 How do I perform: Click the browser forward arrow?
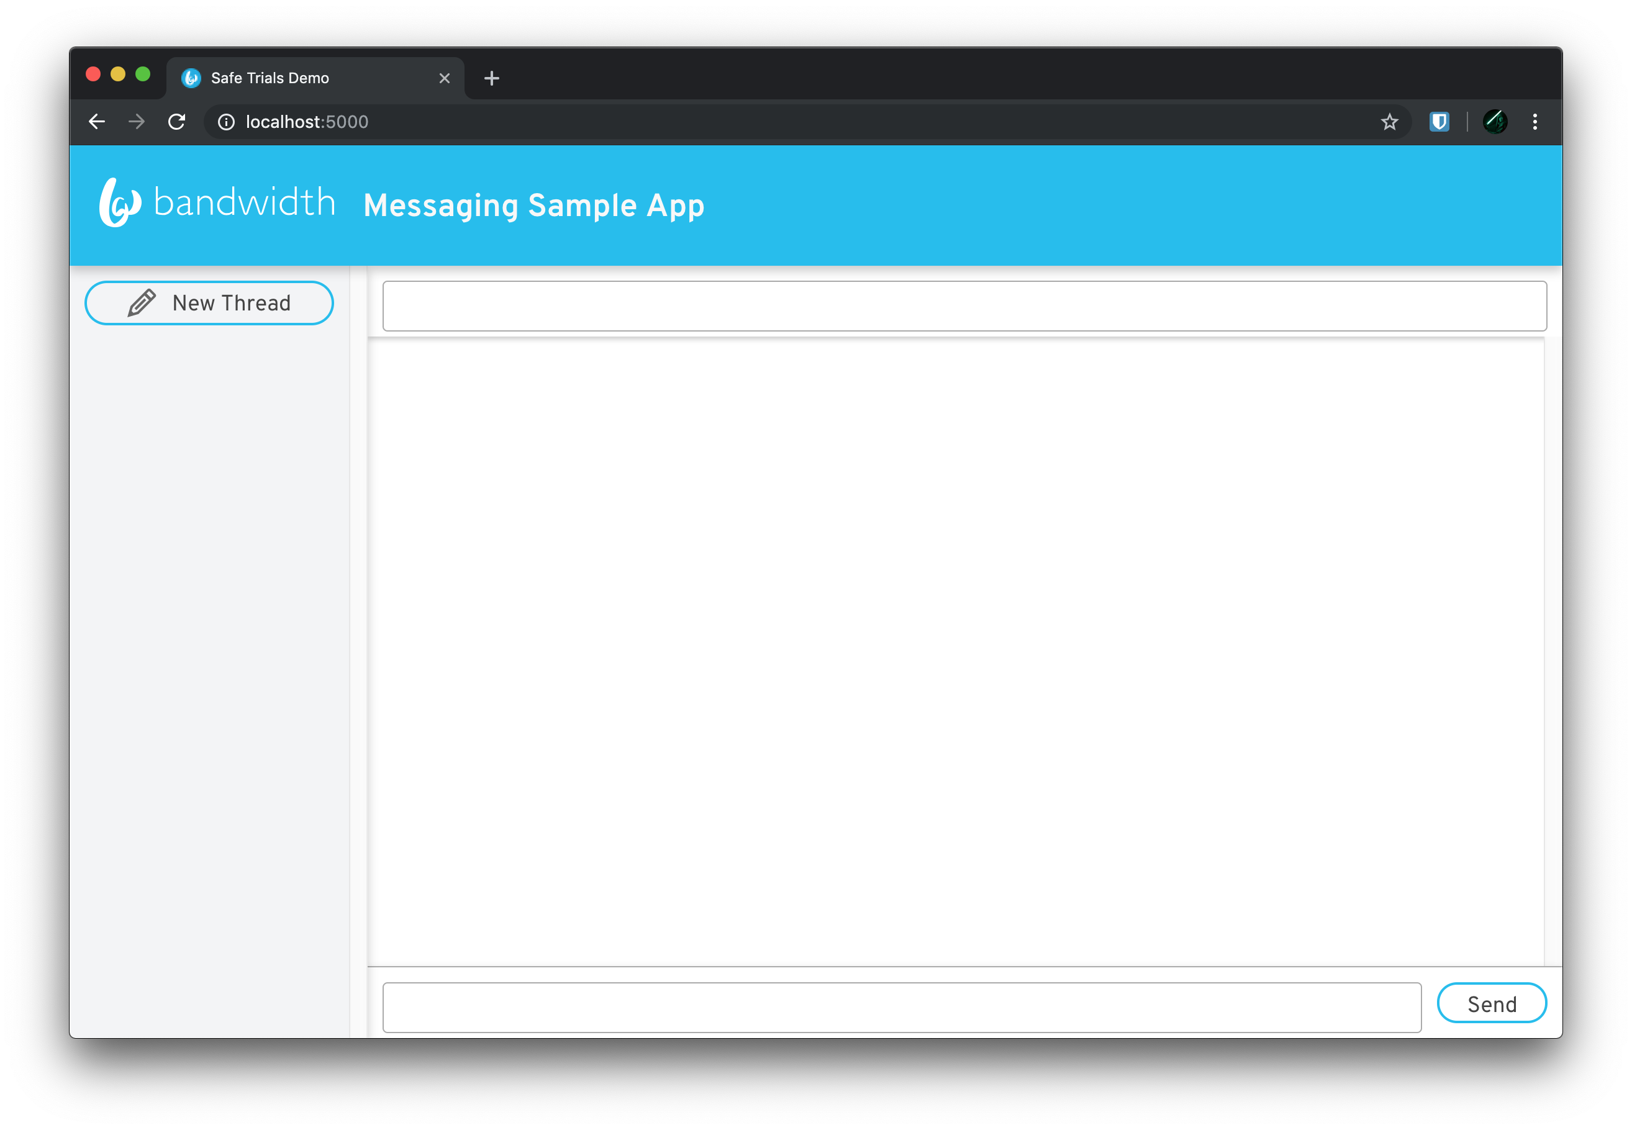click(137, 122)
